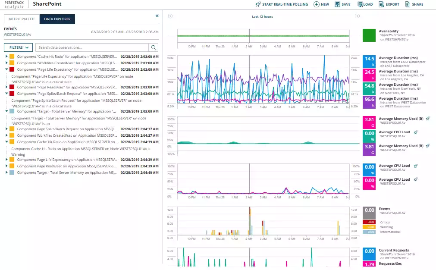Click the pink 1.79 Requests/Sec swatch

tap(369, 264)
